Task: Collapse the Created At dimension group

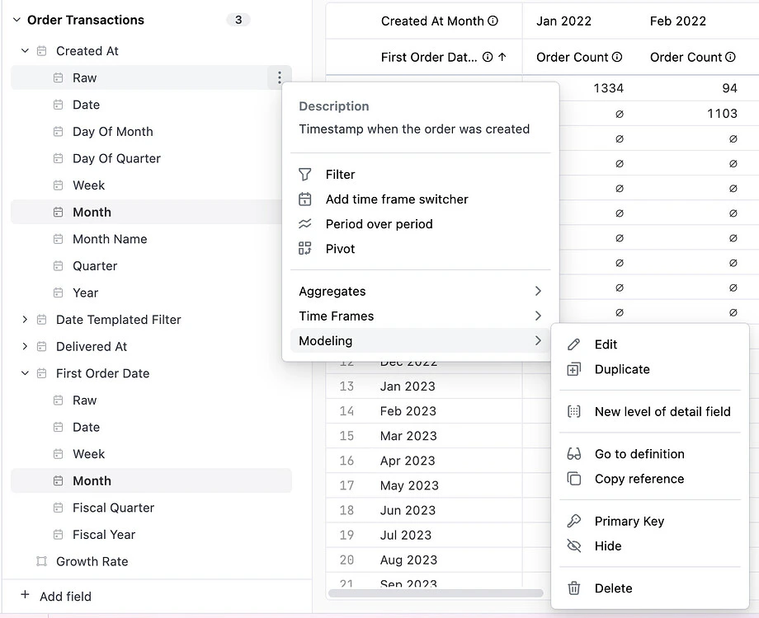Action: (26, 50)
